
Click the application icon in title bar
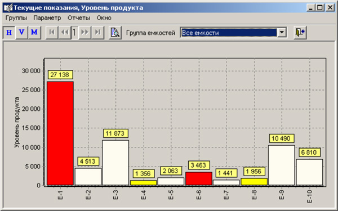pyautogui.click(x=8, y=8)
